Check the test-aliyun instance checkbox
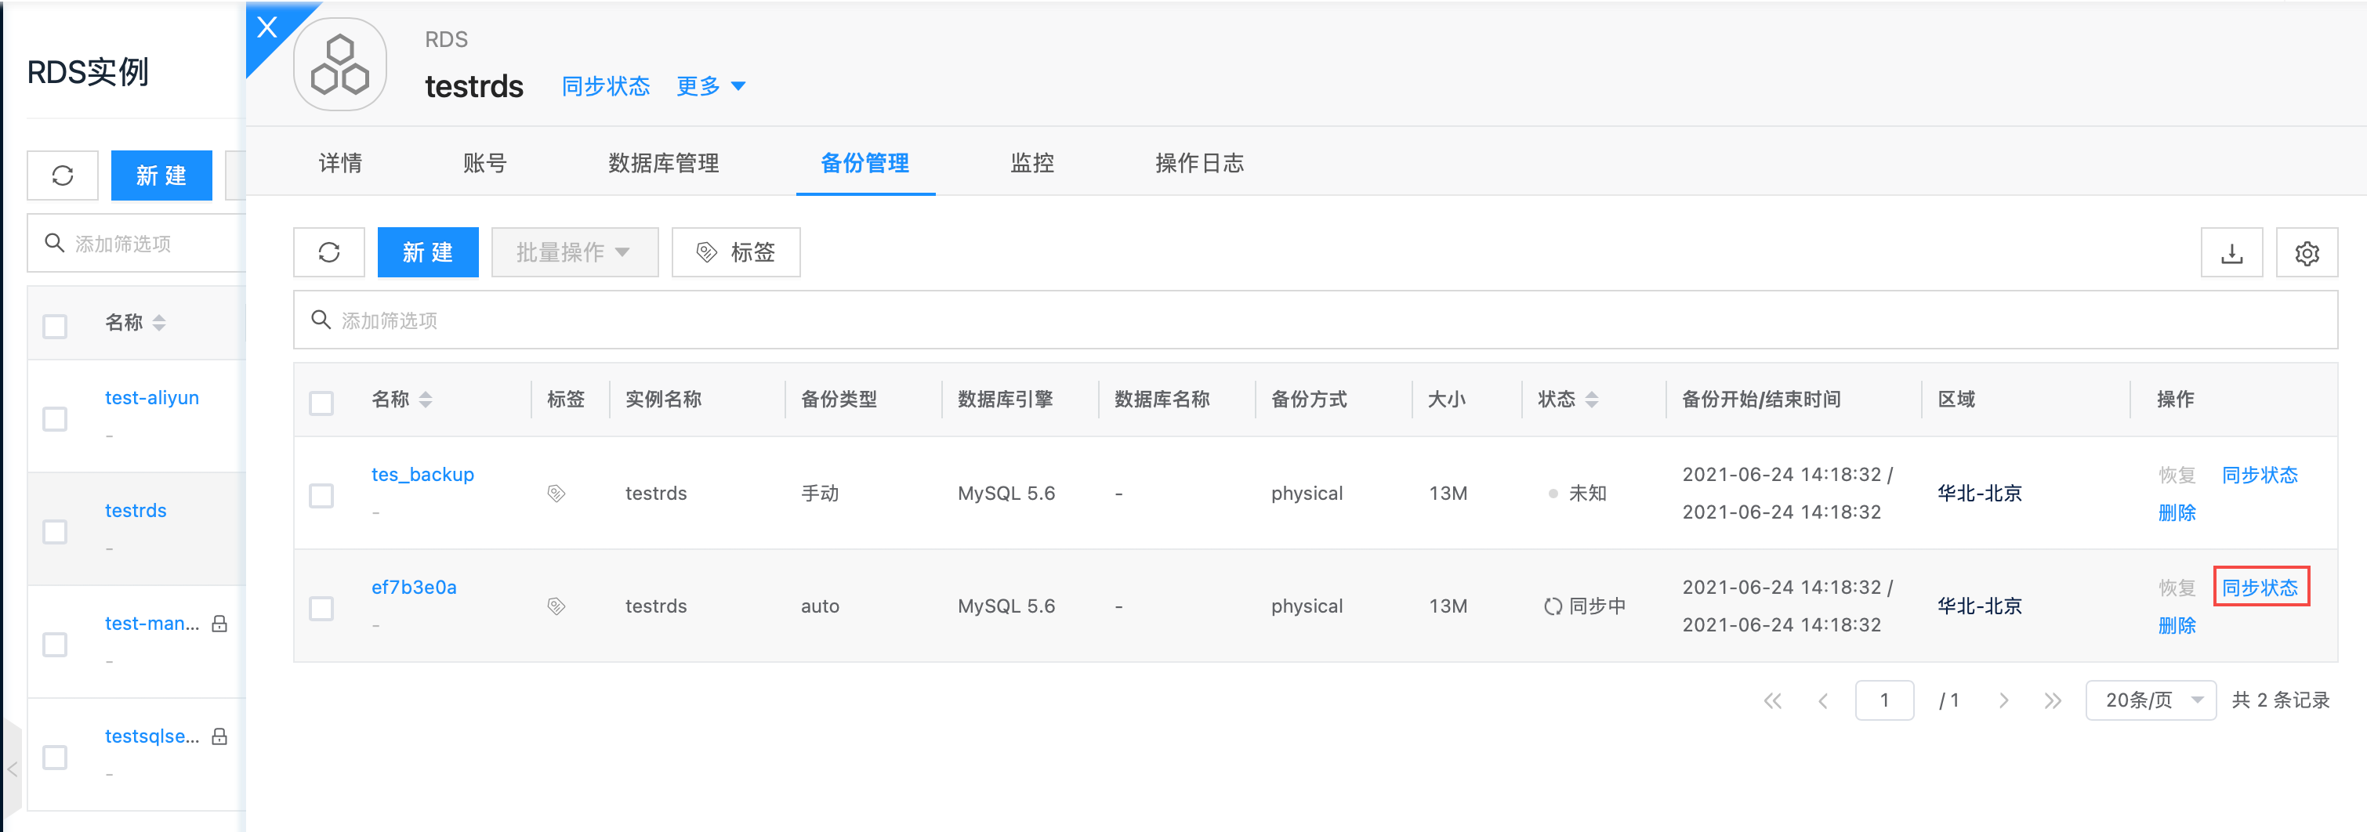This screenshot has width=2367, height=832. (55, 419)
